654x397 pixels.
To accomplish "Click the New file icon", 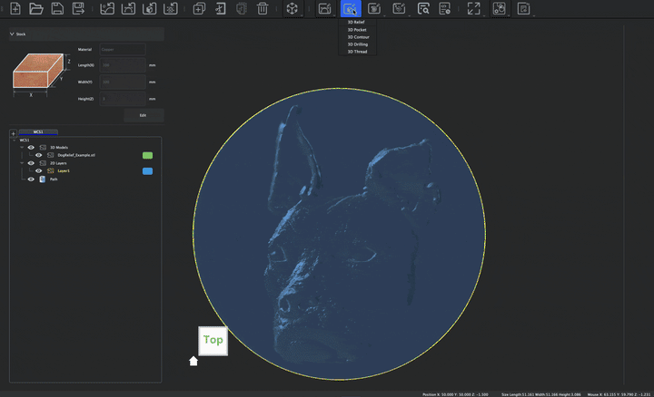I will point(15,8).
